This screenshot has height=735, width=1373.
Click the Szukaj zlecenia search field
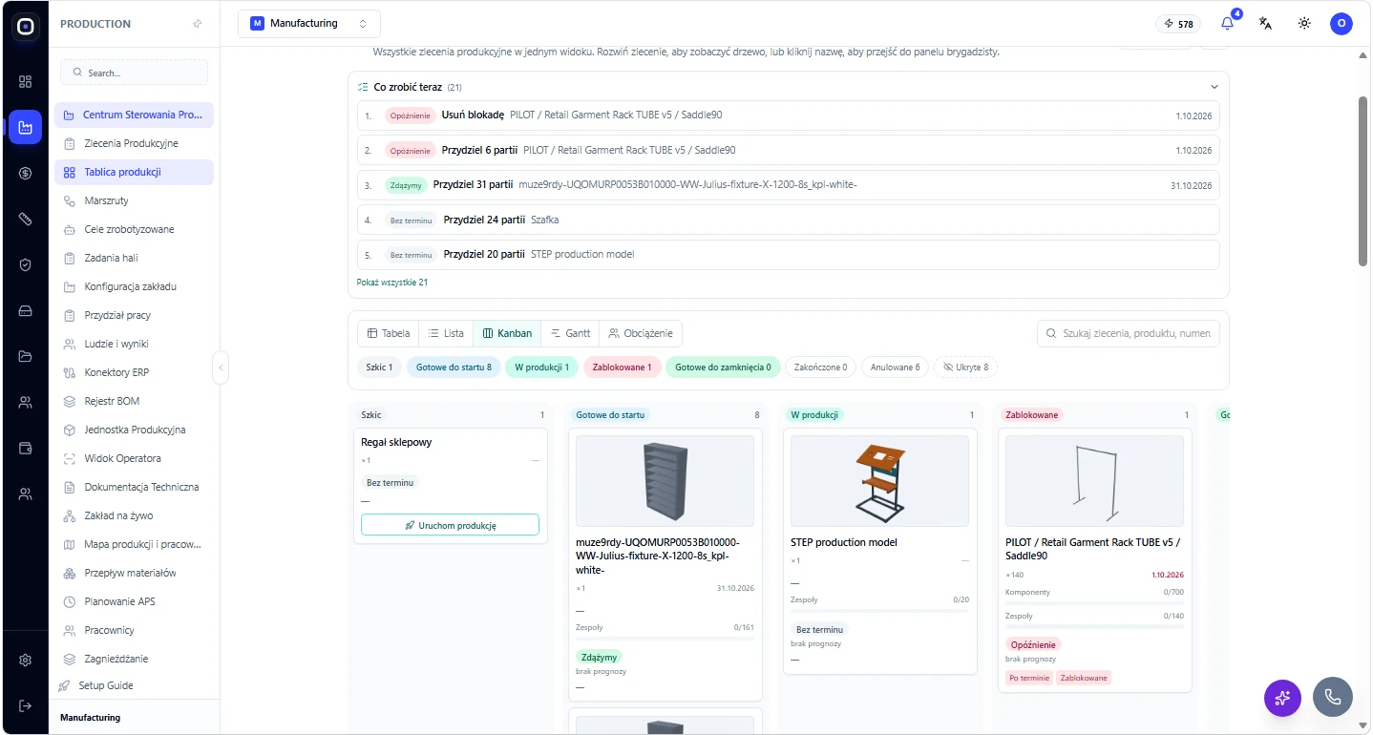[1129, 333]
